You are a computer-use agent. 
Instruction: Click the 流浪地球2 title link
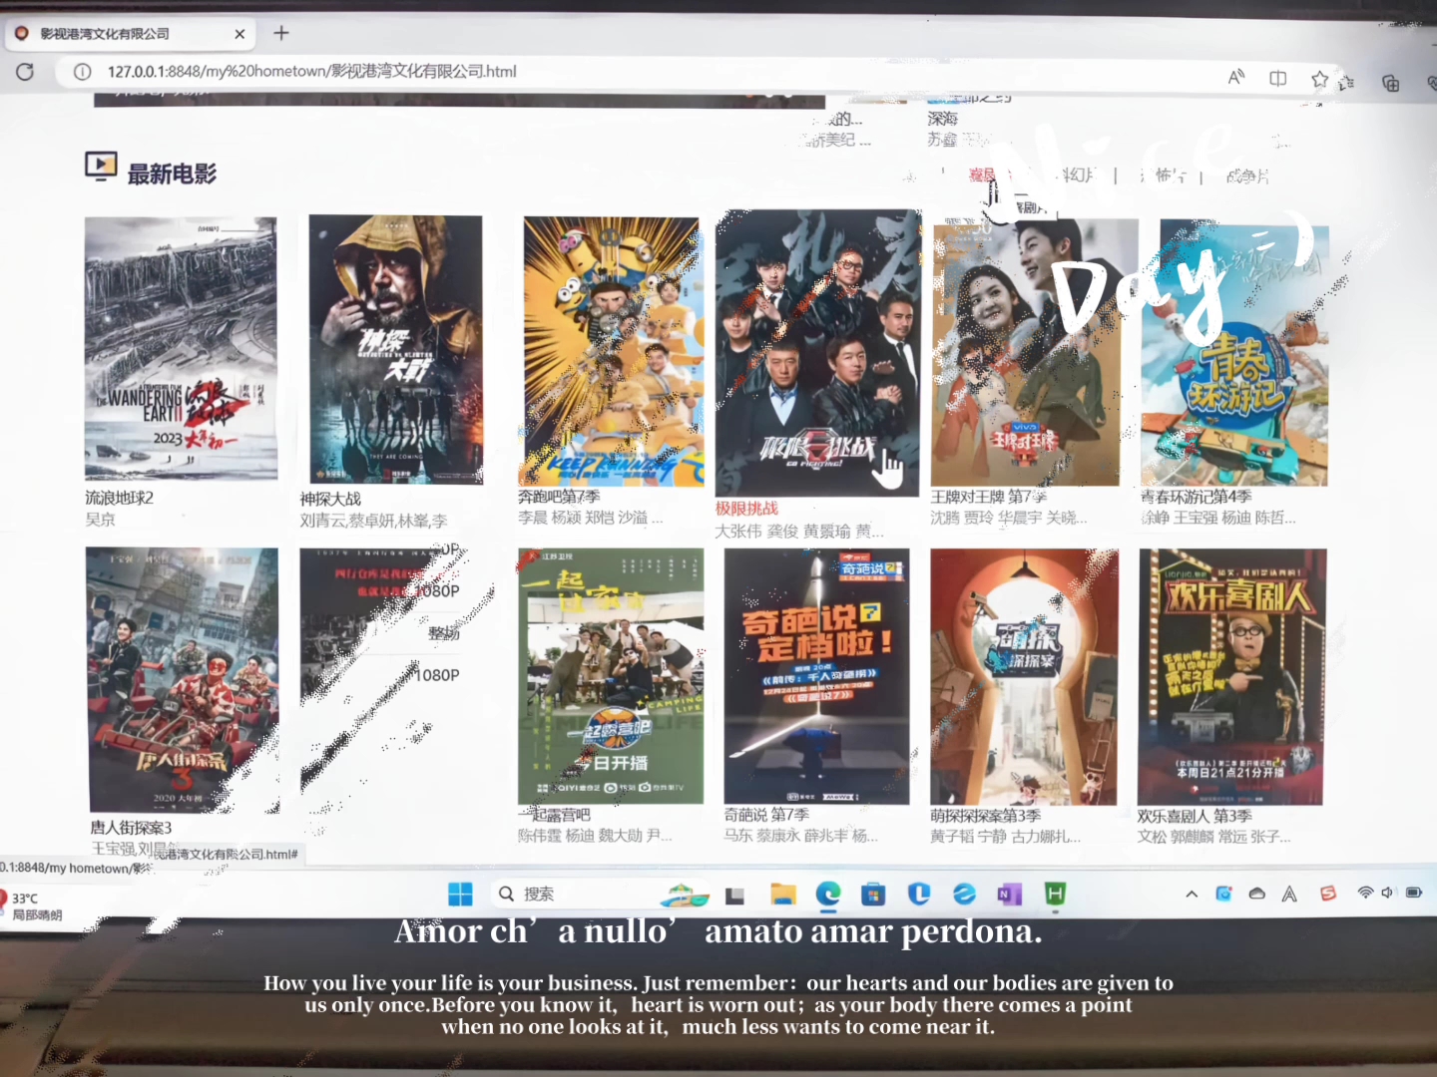119,498
